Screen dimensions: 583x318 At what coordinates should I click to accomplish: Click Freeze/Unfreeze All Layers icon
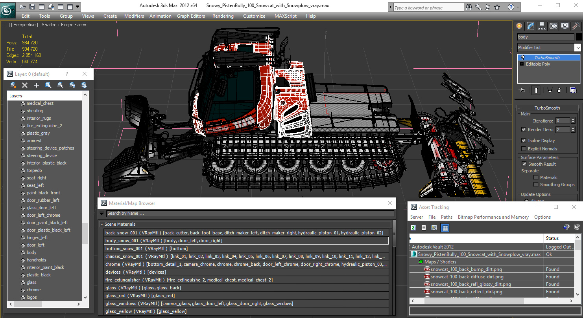[84, 85]
